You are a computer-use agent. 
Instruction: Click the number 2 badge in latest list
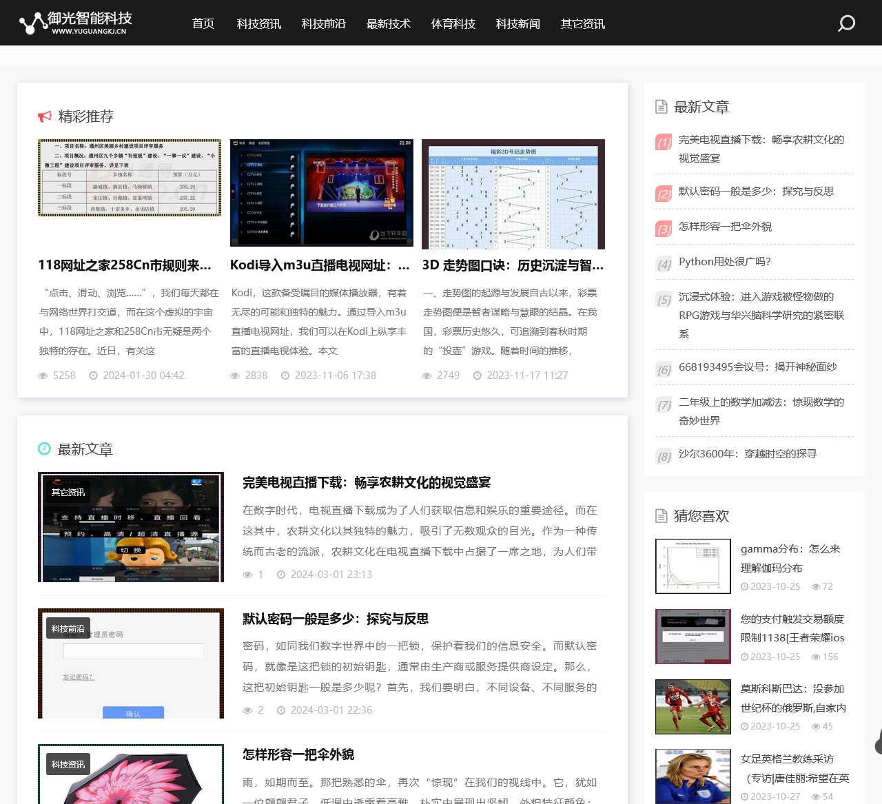coord(664,194)
